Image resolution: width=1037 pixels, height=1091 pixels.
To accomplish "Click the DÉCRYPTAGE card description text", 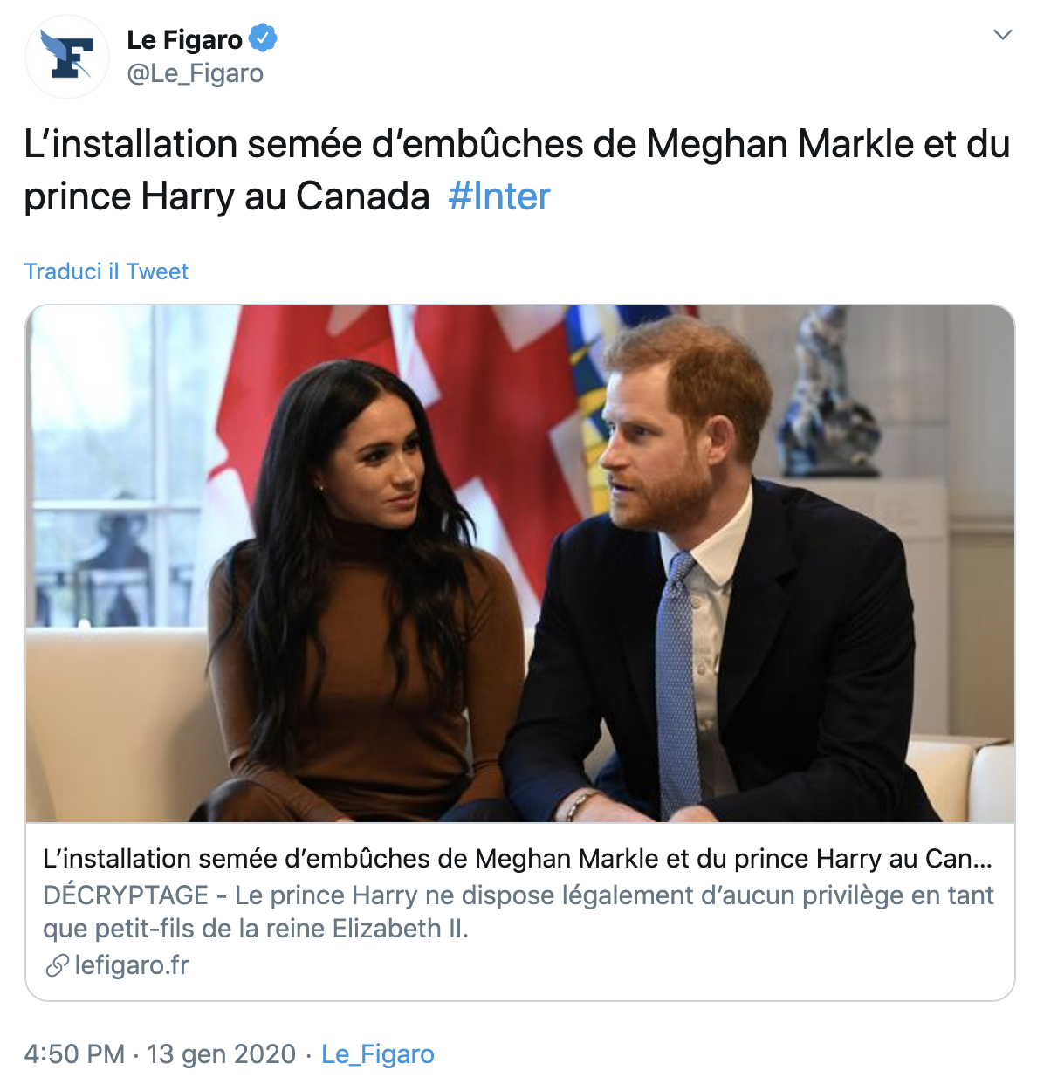I will (517, 911).
